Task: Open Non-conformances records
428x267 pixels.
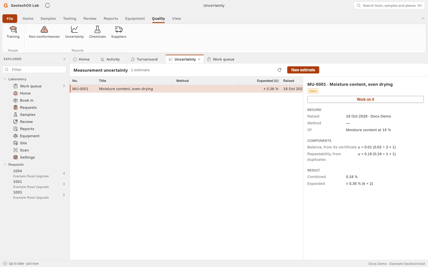Action: (44, 32)
